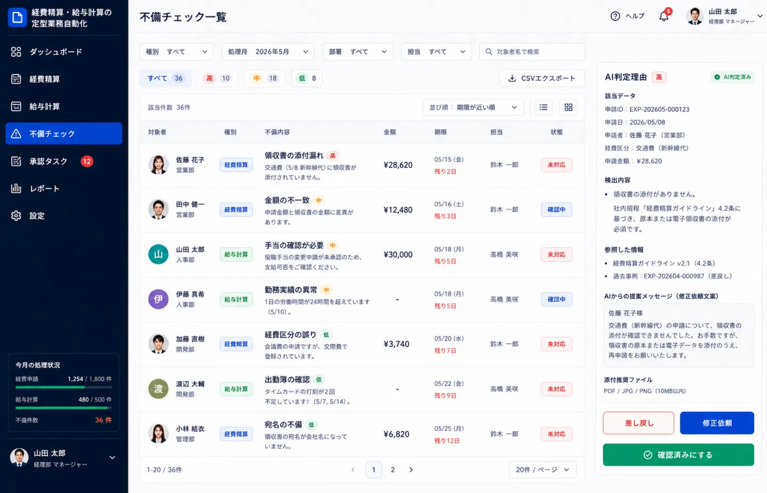Screen dimensions: 767x493
Task: Select the 高 10 tab
Action: [218, 78]
